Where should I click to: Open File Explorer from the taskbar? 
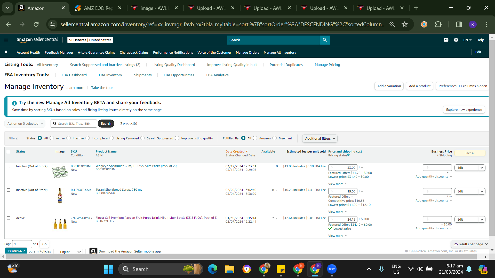pyautogui.click(x=229, y=269)
